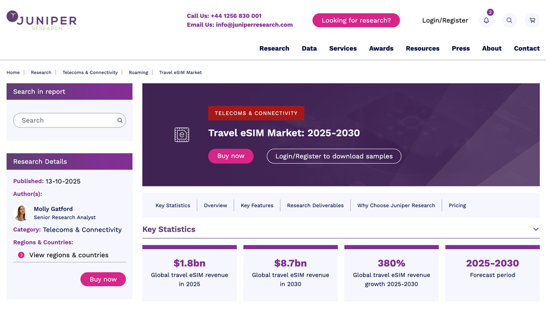Click the Travel eSIM Market: 2025-2030 title

coord(284,133)
